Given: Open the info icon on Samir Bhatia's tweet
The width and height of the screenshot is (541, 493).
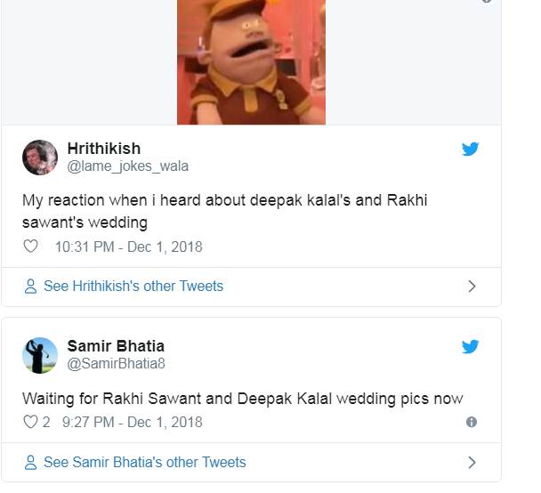Looking at the screenshot, I should (472, 422).
